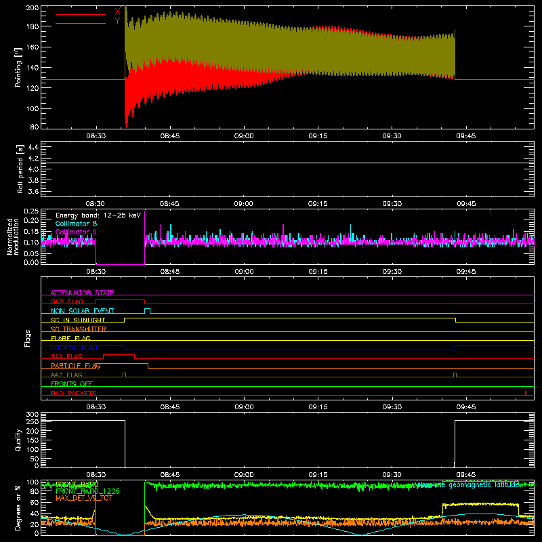Image resolution: width=542 pixels, height=542 pixels.
Task: Click the GAP_FLAG label
Action: click(x=66, y=301)
